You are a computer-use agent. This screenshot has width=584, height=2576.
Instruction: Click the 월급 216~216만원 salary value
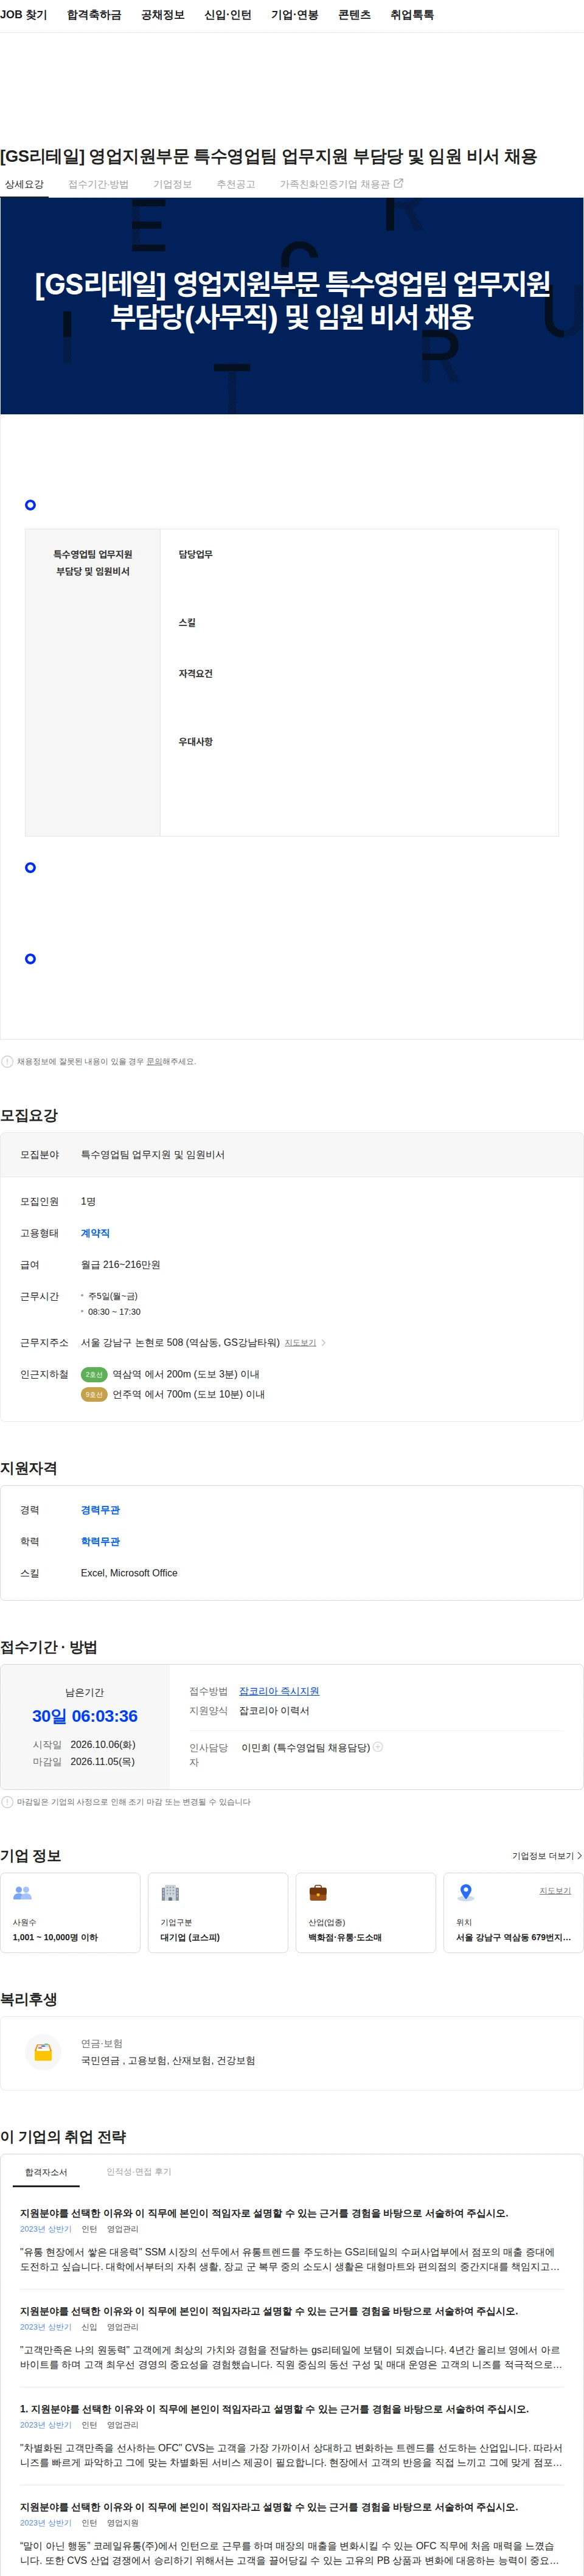point(120,1264)
